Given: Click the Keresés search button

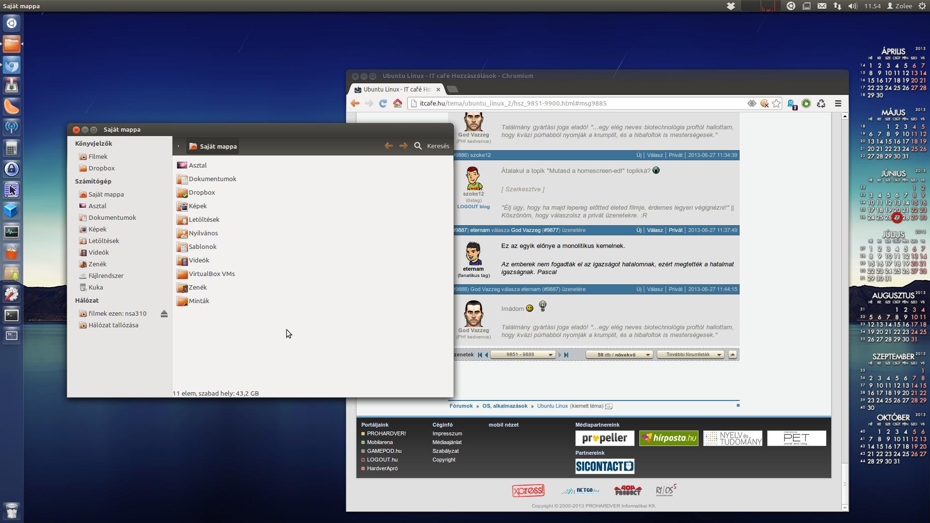Looking at the screenshot, I should (432, 146).
